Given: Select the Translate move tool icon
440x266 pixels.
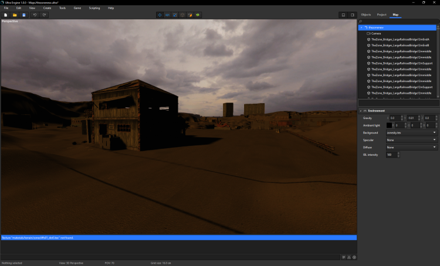Looking at the screenshot, I should (x=160, y=15).
